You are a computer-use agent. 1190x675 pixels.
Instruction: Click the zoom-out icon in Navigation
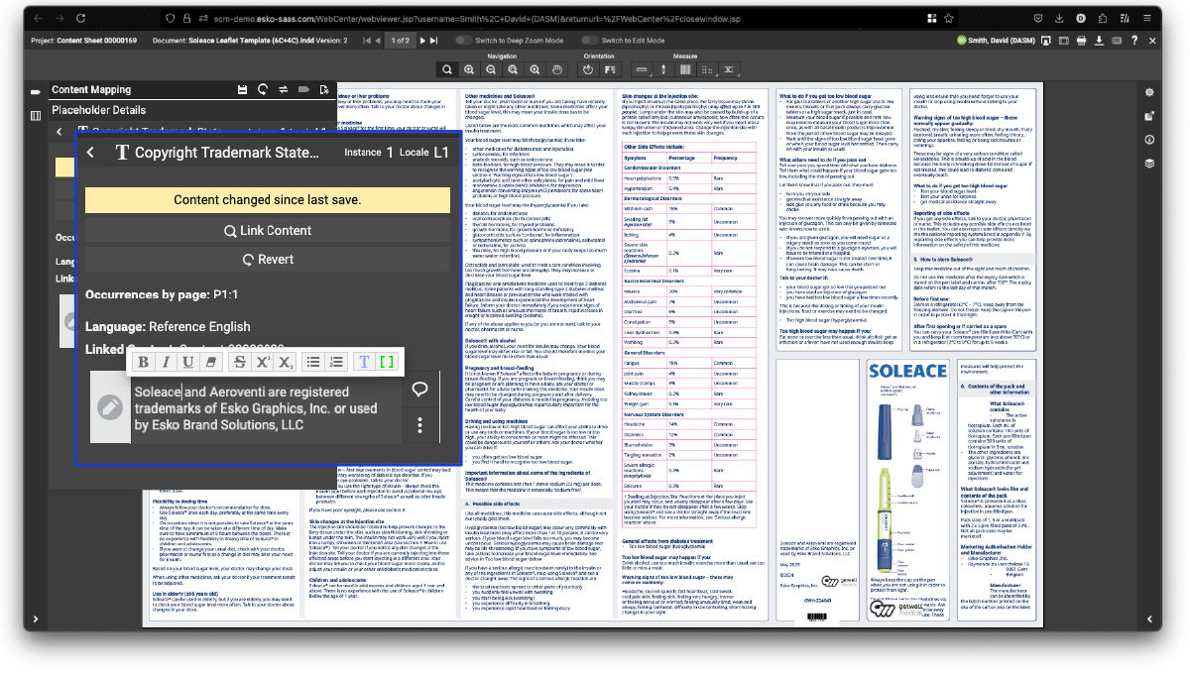[x=492, y=69]
